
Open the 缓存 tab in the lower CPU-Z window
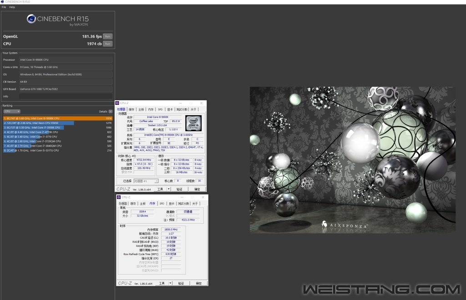(133, 204)
